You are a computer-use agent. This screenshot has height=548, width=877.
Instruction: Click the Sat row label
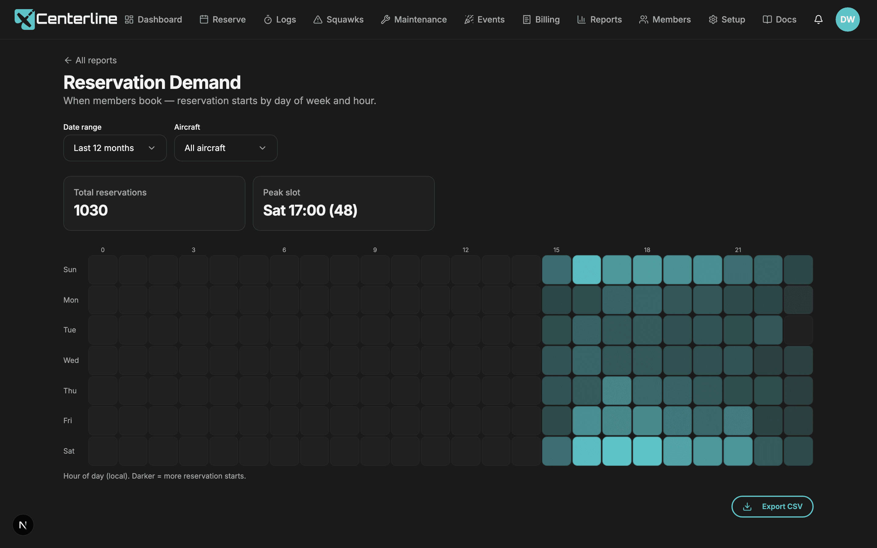(x=69, y=451)
